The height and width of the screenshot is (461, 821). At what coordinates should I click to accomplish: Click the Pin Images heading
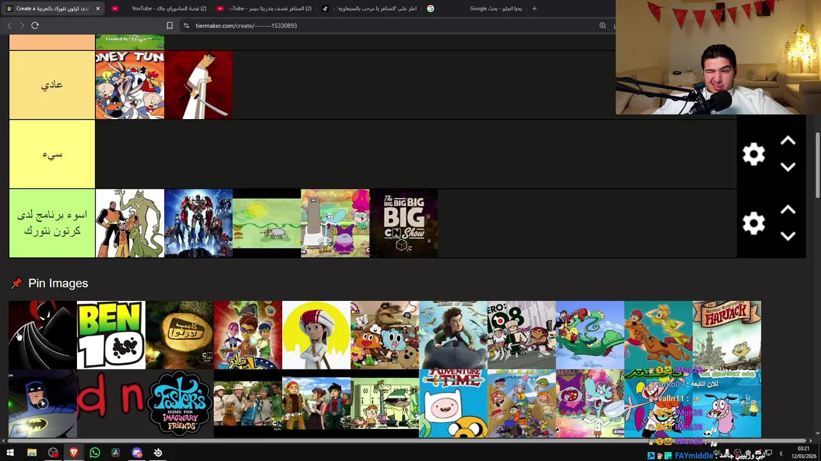[x=58, y=283]
